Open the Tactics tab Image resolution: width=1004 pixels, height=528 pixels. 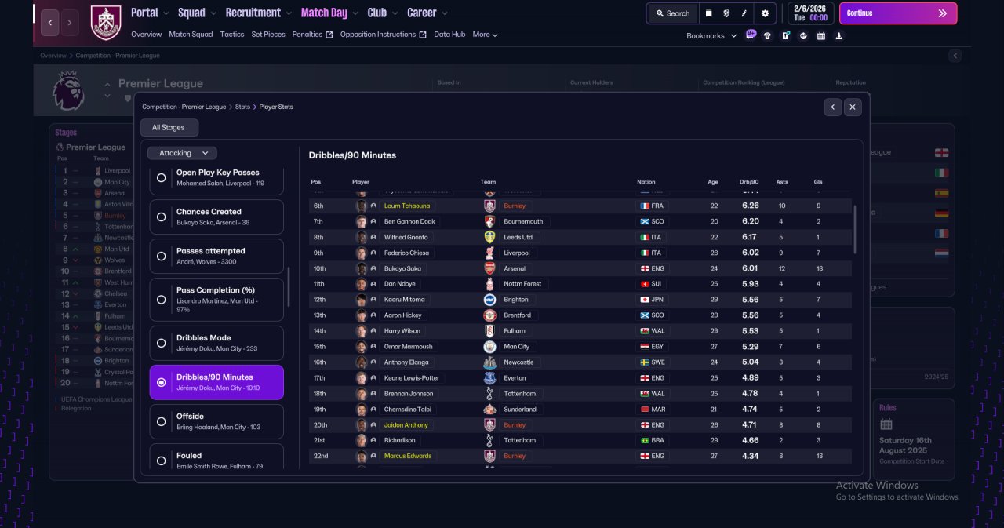(232, 35)
